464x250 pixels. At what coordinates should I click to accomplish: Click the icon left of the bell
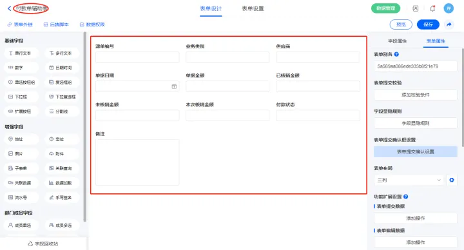pos(416,8)
